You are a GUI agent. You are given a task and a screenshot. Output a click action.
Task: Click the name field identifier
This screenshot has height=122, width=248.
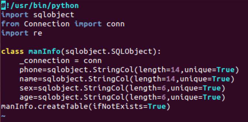coord(27,79)
